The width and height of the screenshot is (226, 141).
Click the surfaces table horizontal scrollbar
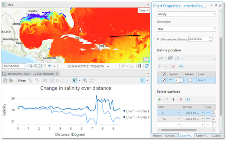[x=179, y=130]
